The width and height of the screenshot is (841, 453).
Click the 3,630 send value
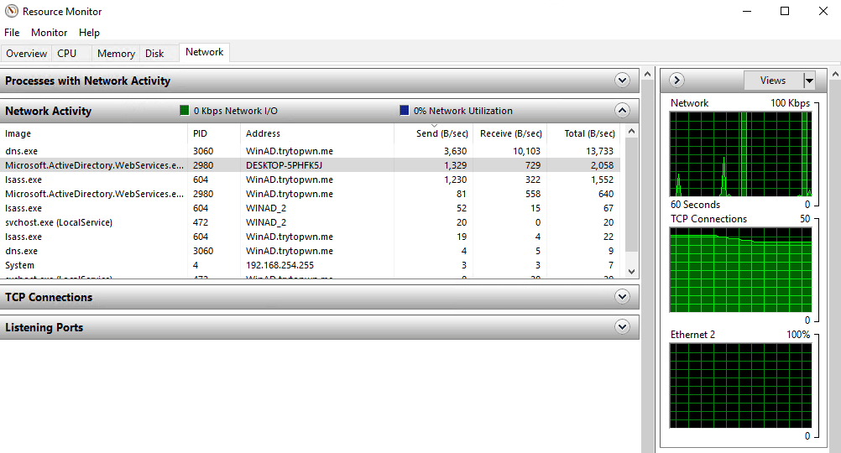[455, 151]
